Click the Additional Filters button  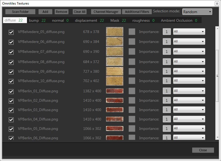click(x=137, y=12)
